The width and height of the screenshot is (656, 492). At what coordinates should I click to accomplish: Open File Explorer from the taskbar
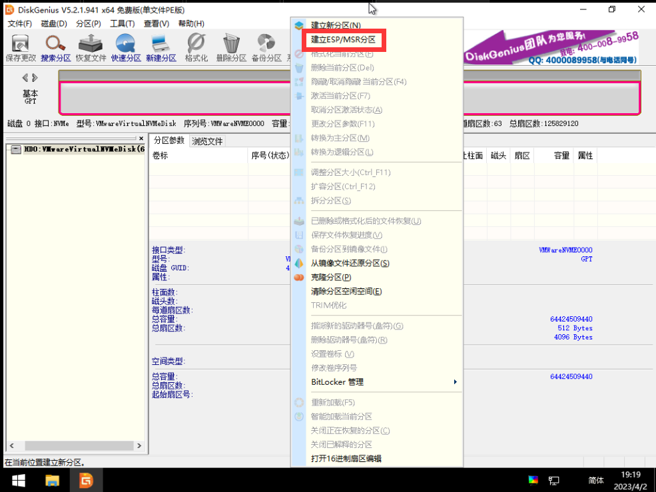(53, 480)
